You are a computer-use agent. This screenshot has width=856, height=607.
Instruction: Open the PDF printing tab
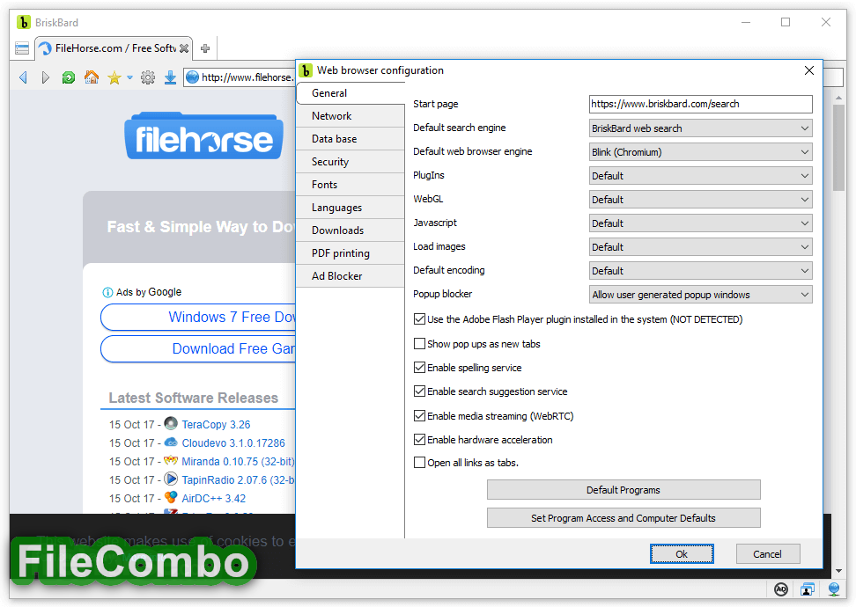tap(351, 253)
